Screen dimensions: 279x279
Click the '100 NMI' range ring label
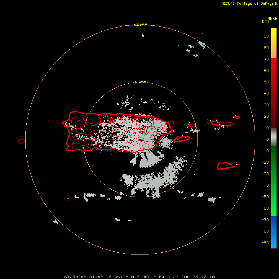pos(140,25)
